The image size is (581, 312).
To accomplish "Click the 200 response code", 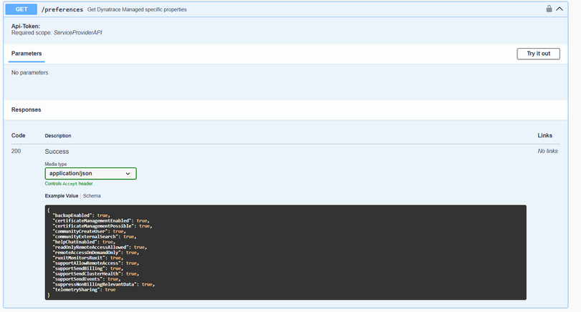I will coord(17,152).
